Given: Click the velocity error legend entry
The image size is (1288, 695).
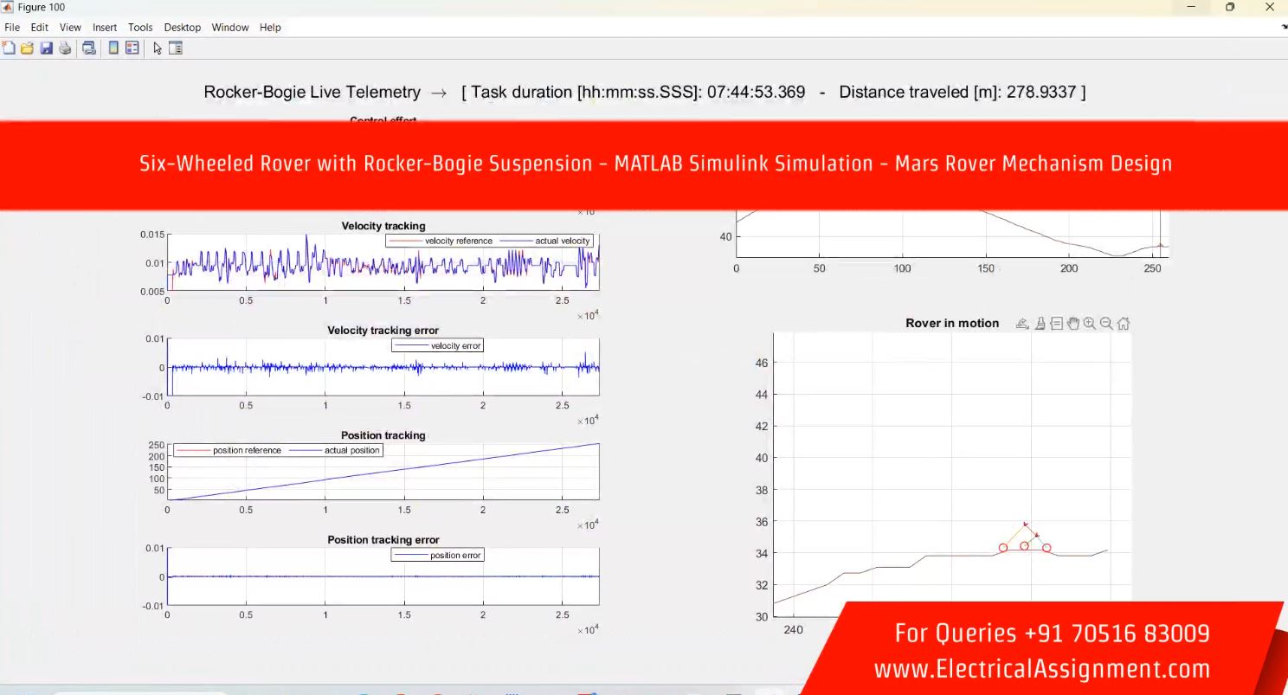Looking at the screenshot, I should (x=438, y=346).
